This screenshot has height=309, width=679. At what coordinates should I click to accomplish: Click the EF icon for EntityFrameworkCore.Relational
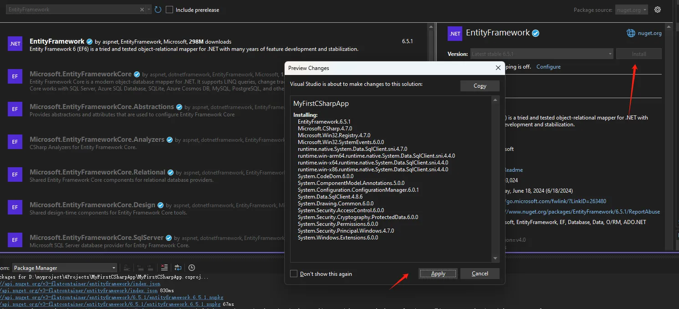pyautogui.click(x=15, y=174)
